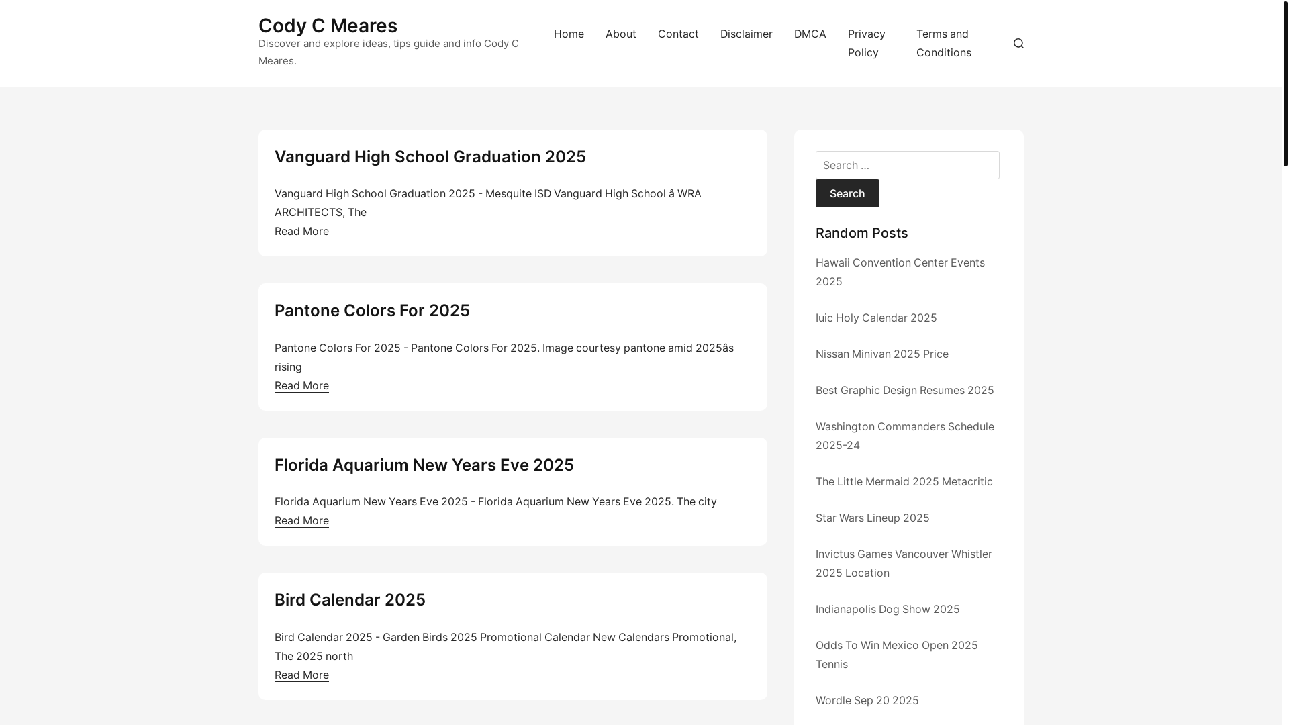Open the Disclaimer navigation item
The height and width of the screenshot is (725, 1289).
746,34
